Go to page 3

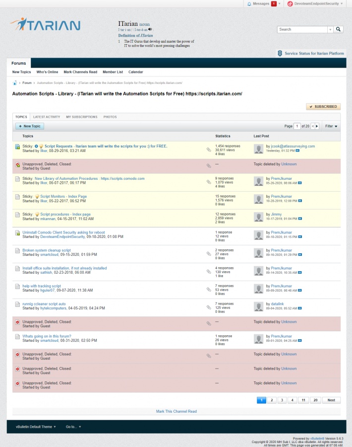282,400
